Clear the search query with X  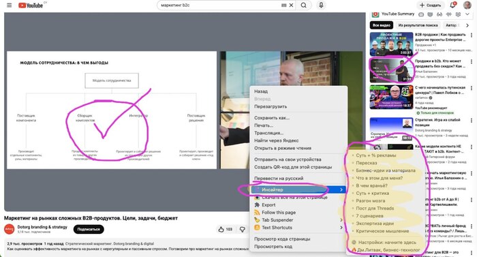click(x=291, y=5)
